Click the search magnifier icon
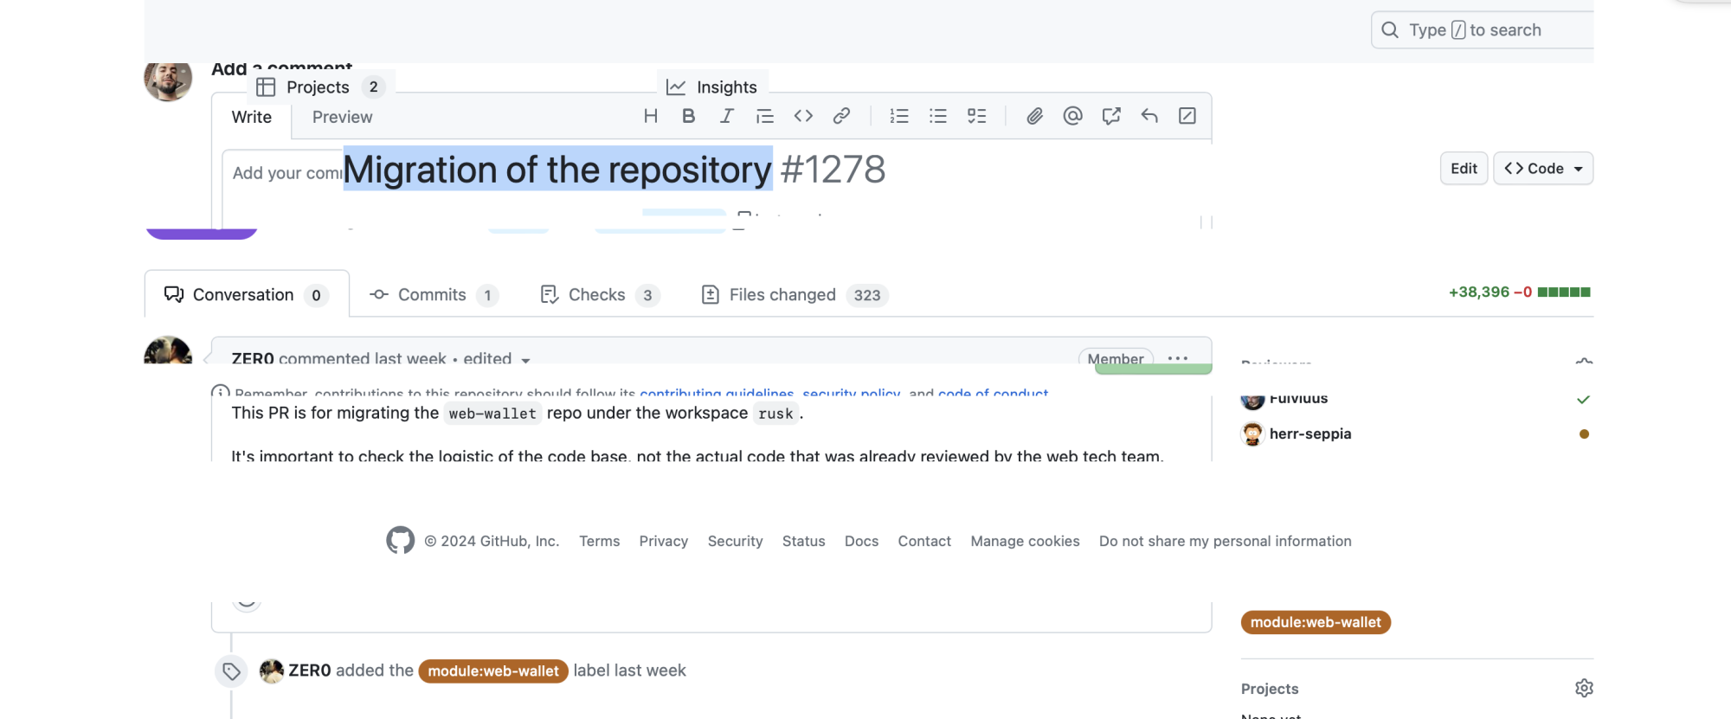 [1390, 30]
